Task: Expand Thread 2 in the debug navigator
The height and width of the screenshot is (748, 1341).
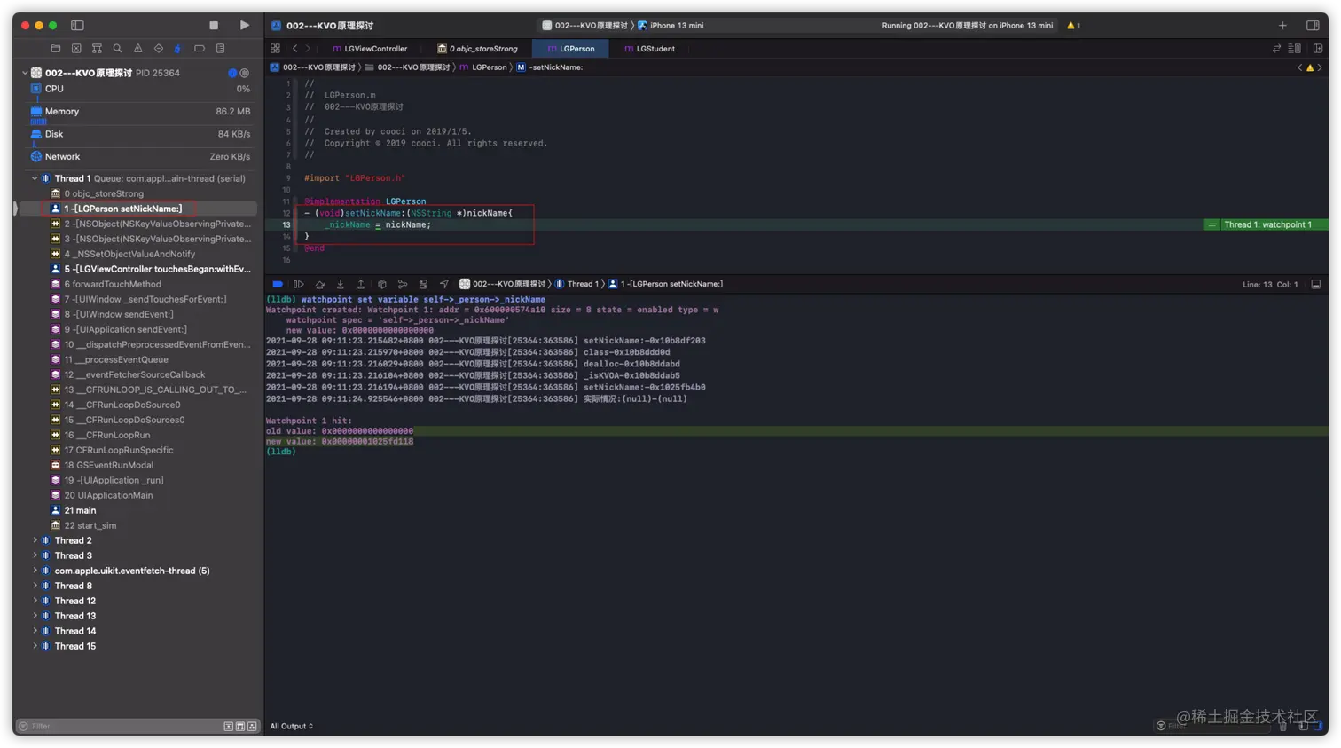Action: coord(35,541)
